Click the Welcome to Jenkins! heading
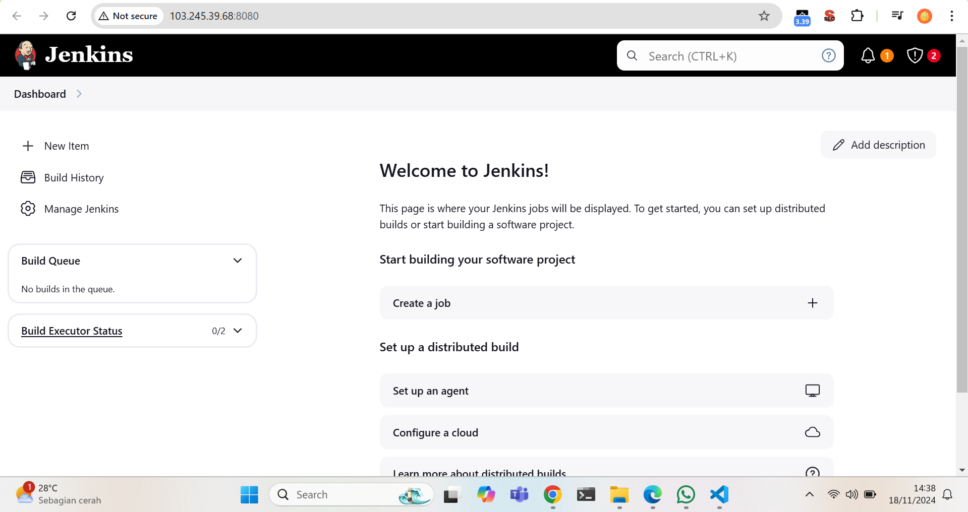This screenshot has height=512, width=968. point(464,171)
